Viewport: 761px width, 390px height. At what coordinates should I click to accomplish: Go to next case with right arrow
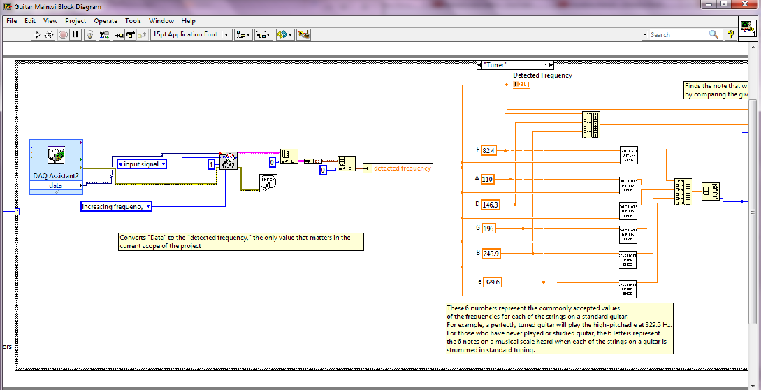tap(551, 64)
